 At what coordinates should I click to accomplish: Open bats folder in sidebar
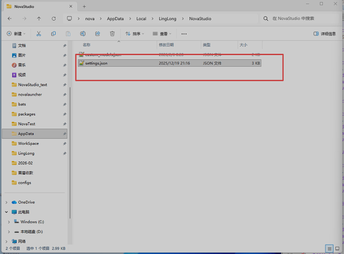[22, 104]
